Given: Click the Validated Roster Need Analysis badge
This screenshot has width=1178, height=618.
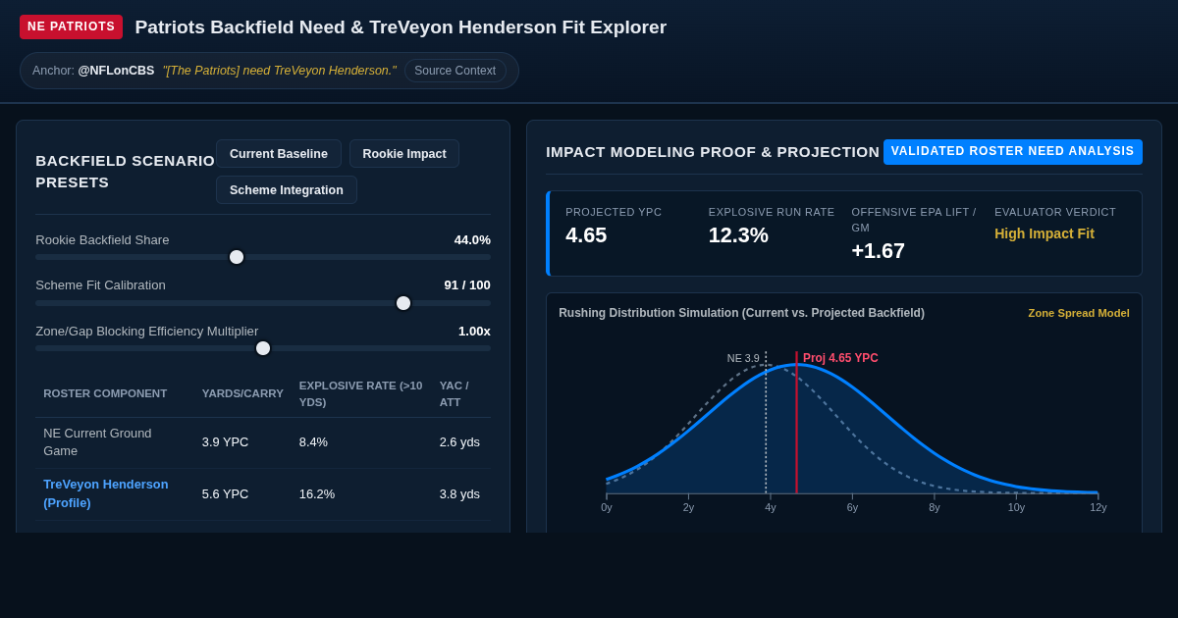Looking at the screenshot, I should coord(1013,151).
